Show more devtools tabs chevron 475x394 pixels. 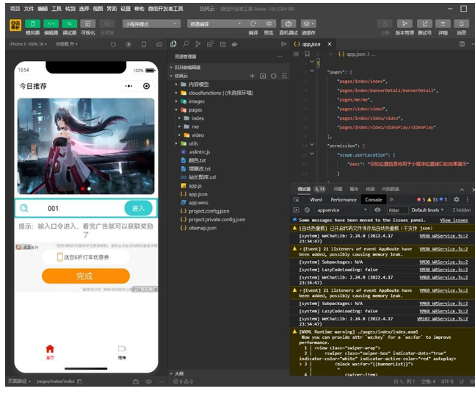(x=391, y=200)
